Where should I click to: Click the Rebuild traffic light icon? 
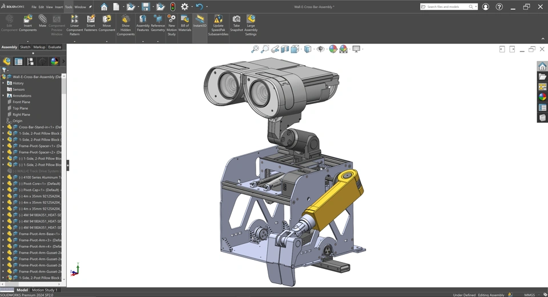point(172,7)
